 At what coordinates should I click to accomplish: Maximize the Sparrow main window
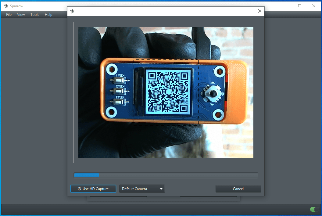point(300,6)
